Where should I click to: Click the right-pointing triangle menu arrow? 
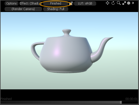tap(133, 3)
